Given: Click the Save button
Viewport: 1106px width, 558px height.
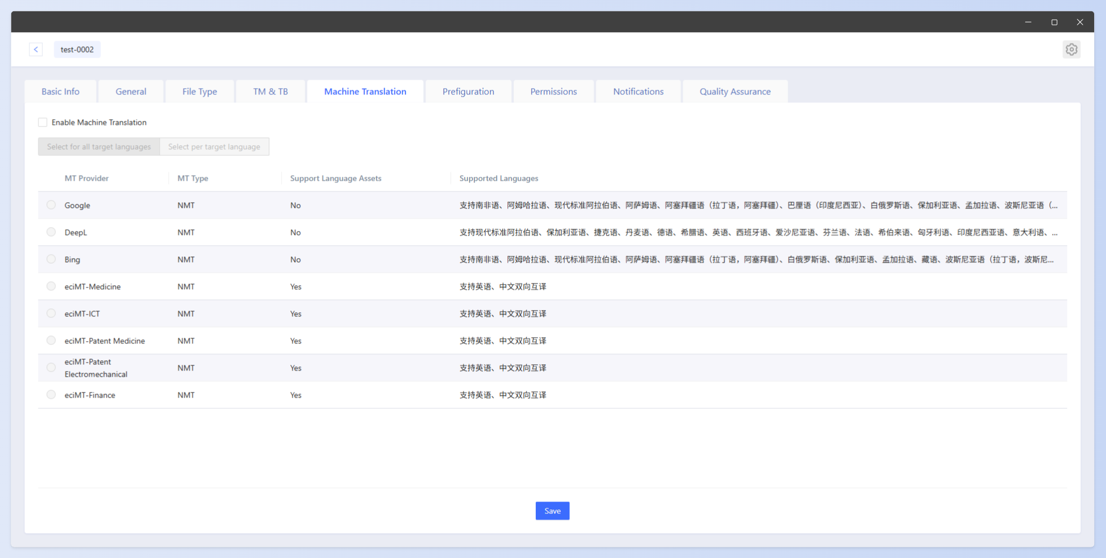Looking at the screenshot, I should click(552, 511).
